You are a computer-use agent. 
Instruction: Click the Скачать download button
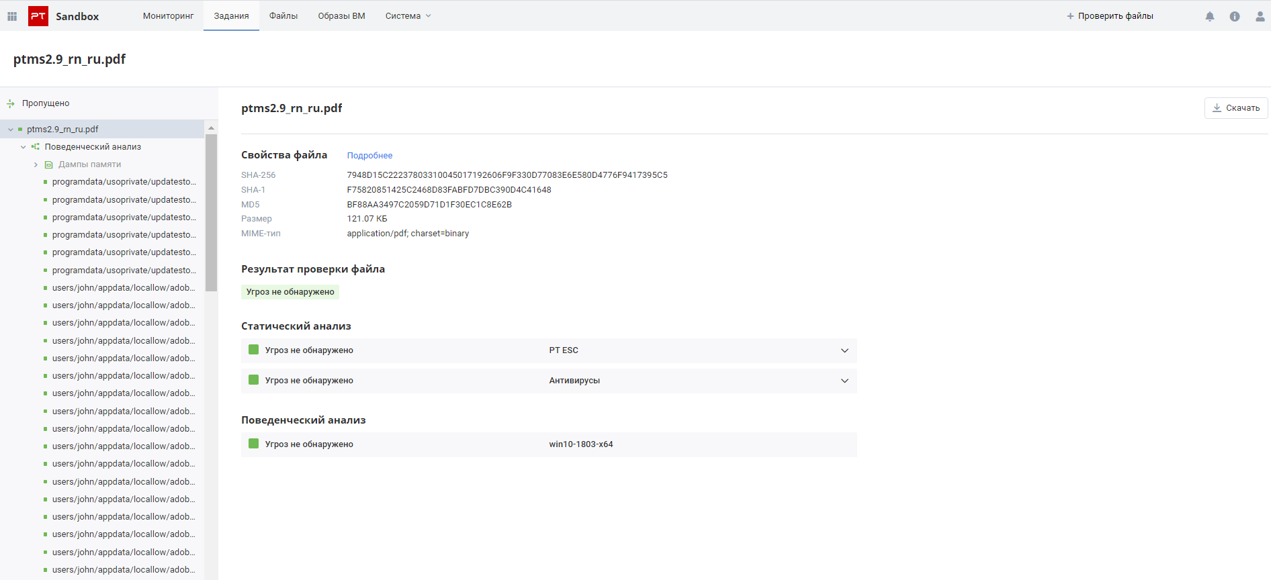coord(1235,108)
